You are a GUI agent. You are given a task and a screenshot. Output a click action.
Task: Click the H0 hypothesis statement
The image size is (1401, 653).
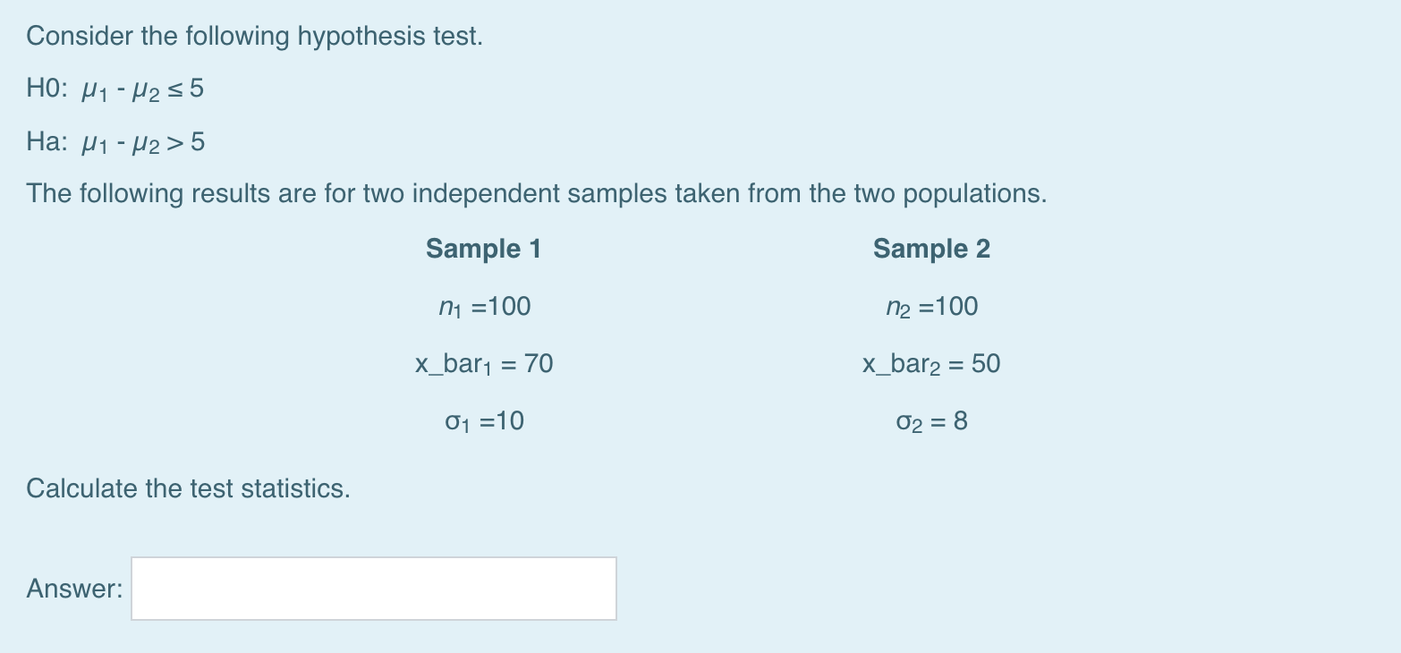pyautogui.click(x=115, y=89)
